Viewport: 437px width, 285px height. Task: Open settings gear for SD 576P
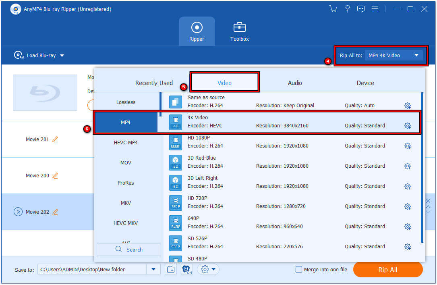[x=408, y=247]
